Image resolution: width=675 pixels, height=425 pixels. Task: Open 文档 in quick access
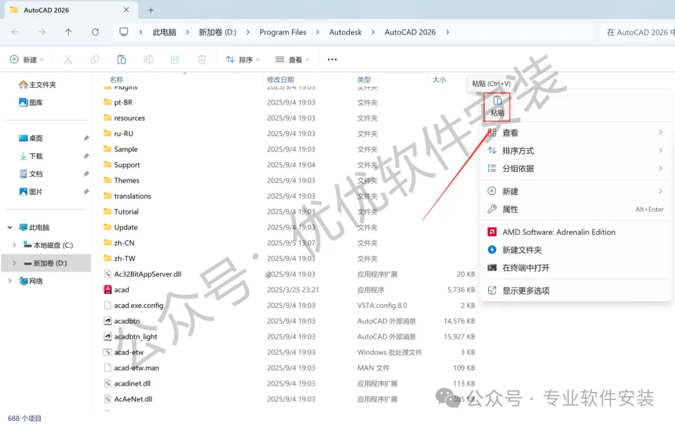click(31, 174)
